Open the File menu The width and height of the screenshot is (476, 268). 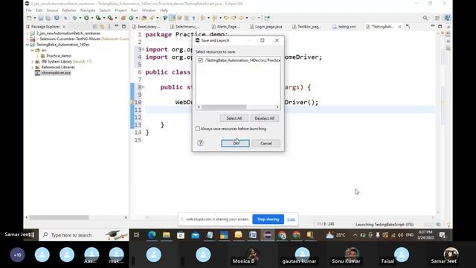(x=28, y=10)
